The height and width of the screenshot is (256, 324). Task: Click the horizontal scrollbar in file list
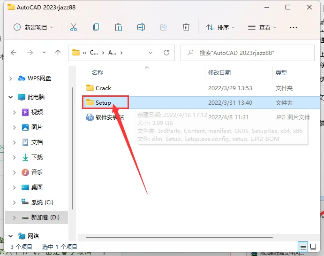pyautogui.click(x=179, y=238)
